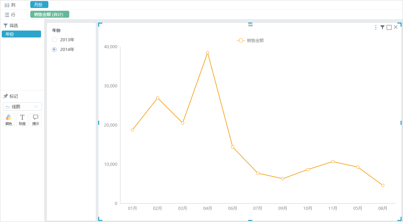Click the 01月 x-axis label
403x222 pixels.
(x=133, y=208)
